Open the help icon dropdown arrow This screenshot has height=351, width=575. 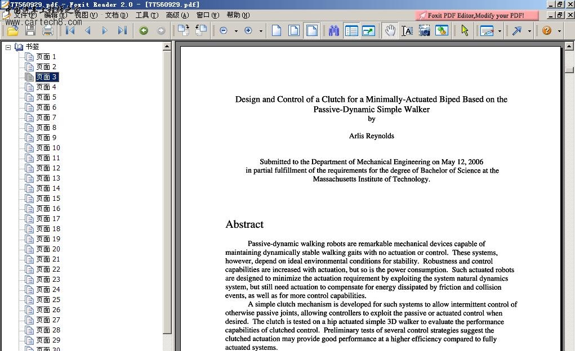pos(559,31)
